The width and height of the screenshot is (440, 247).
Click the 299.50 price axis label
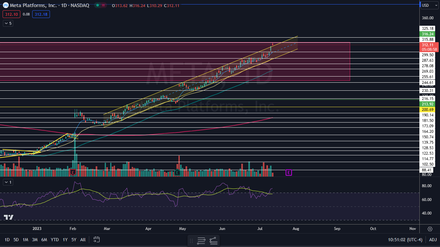pyautogui.click(x=427, y=55)
